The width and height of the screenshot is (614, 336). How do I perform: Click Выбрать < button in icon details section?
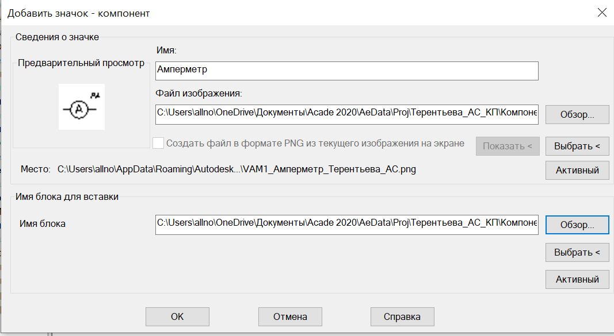click(577, 146)
